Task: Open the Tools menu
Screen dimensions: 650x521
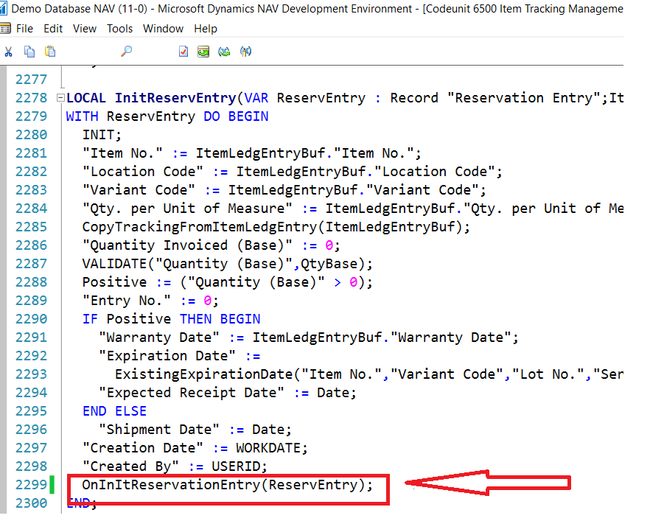Action: (120, 29)
